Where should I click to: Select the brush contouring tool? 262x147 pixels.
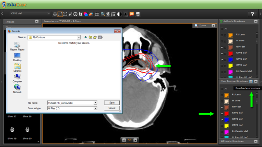point(70,14)
